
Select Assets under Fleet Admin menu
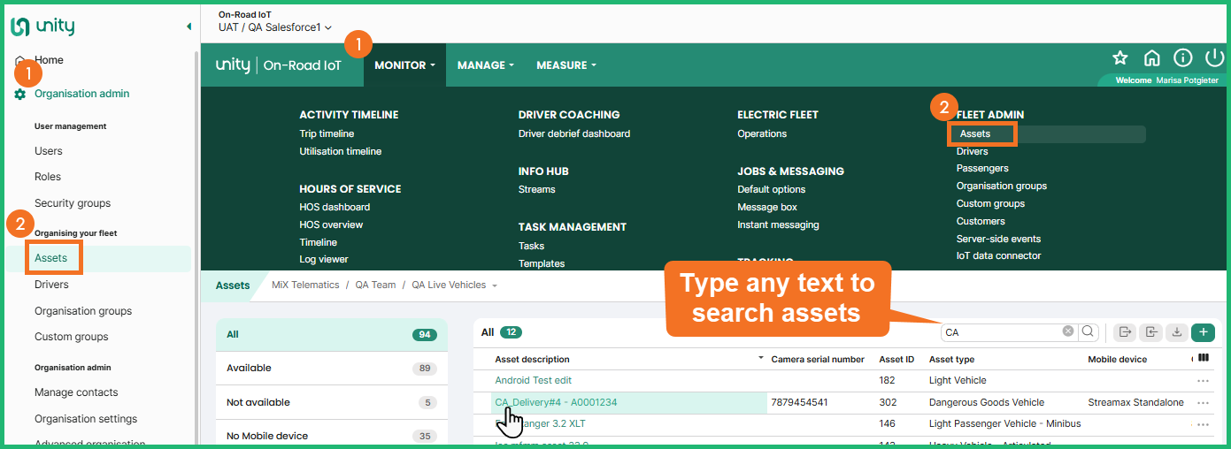975,134
